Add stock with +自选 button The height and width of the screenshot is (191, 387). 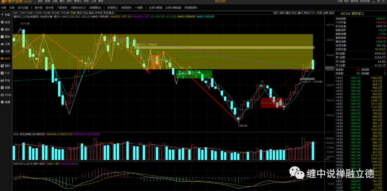click(319, 13)
